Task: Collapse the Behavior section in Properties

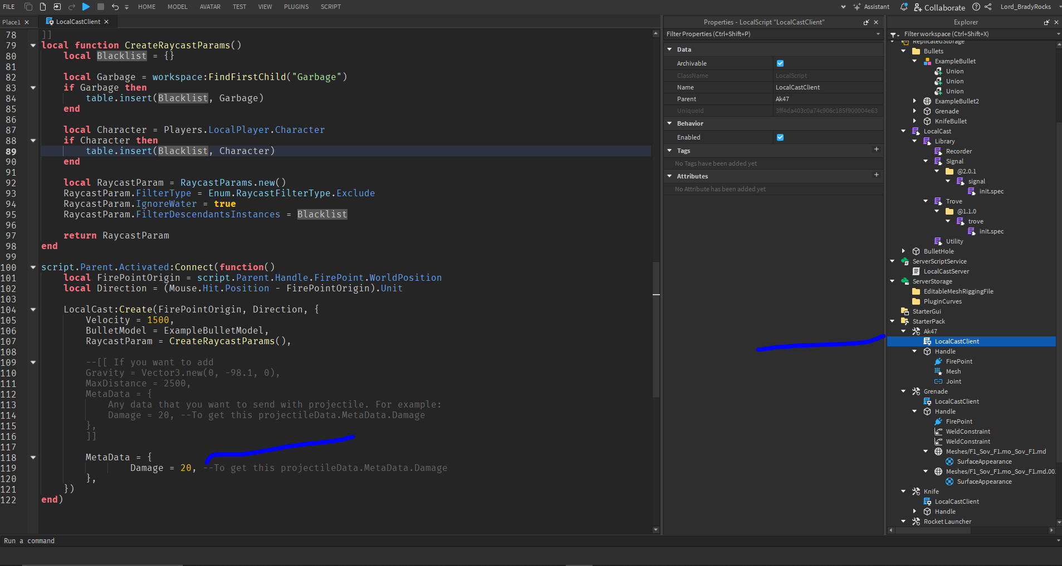Action: pos(669,123)
